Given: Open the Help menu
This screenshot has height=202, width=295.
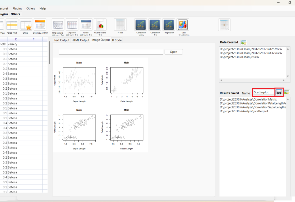Looking at the screenshot, I should pos(43,9).
